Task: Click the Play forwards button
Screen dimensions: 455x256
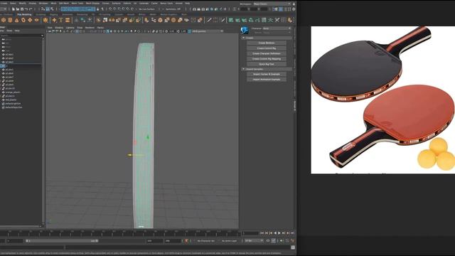Action: point(279,233)
